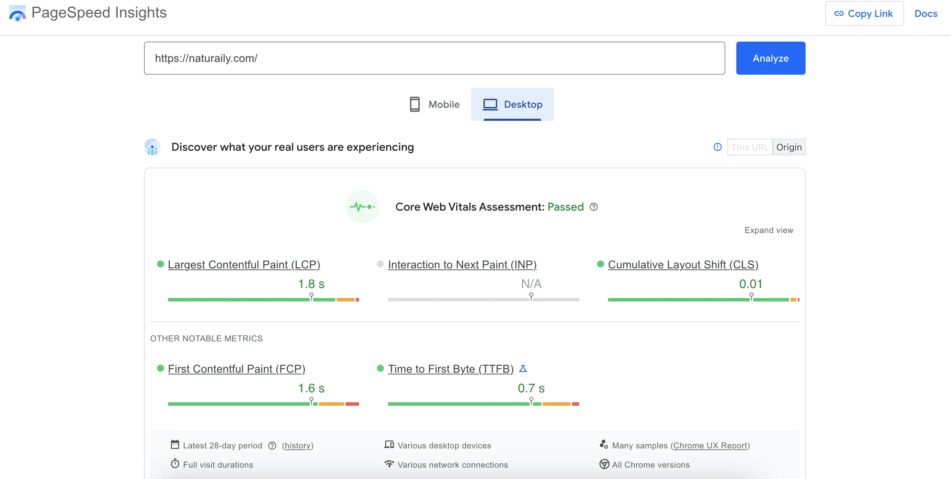Open the Time to First Byte (TTFB) link
951x479 pixels.
coord(451,369)
